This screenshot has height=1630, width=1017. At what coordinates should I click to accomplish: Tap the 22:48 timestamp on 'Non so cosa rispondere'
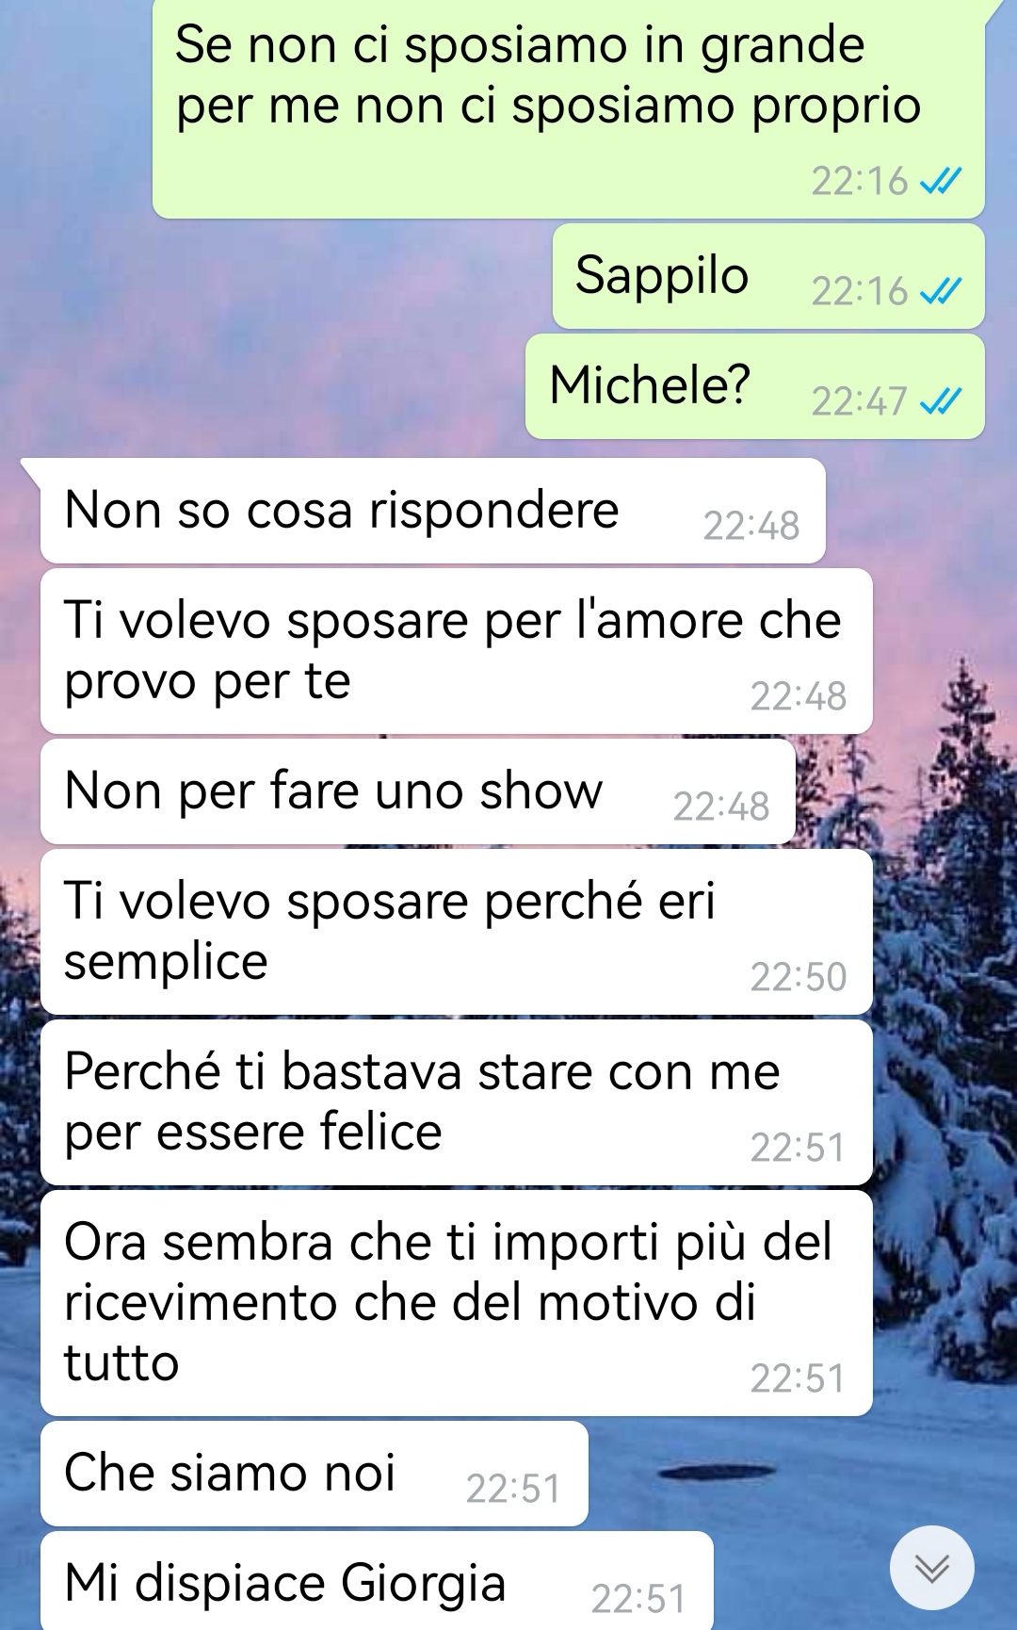point(751,527)
